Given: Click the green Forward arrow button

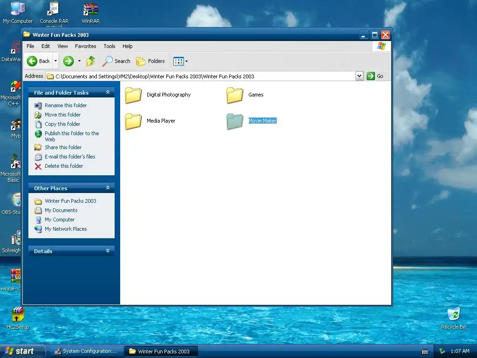Looking at the screenshot, I should click(x=68, y=61).
